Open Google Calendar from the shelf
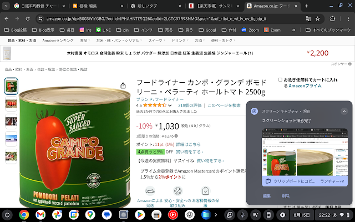Image resolution: width=355 pixels, height=222 pixels. pyautogui.click(x=74, y=215)
